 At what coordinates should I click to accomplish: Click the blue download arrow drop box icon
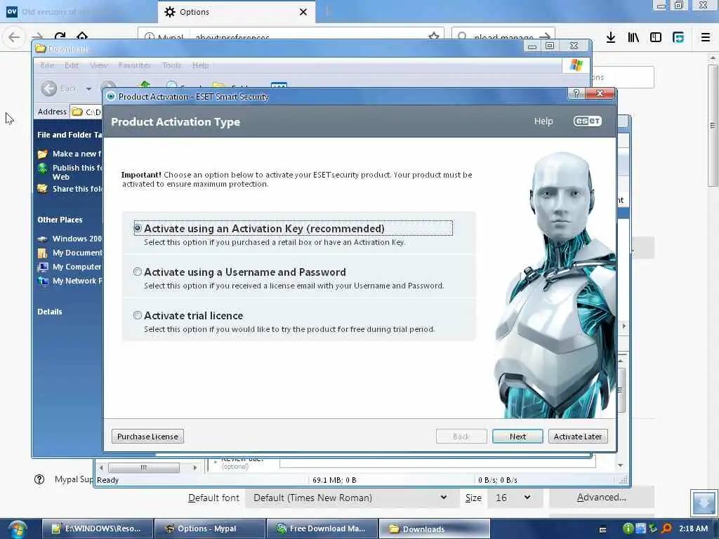[704, 503]
